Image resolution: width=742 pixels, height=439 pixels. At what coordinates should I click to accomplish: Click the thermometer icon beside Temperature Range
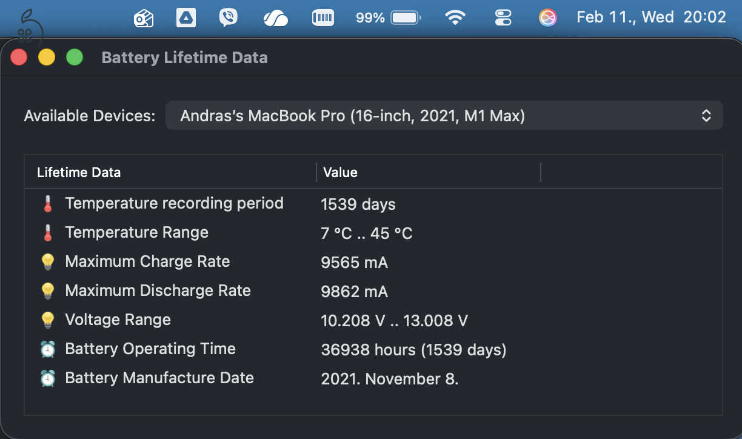tap(48, 232)
